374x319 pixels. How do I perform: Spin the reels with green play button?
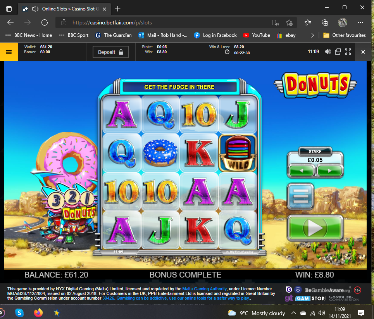[315, 228]
